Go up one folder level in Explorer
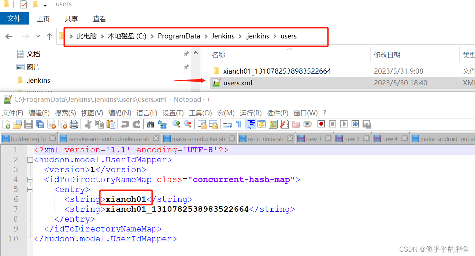The width and height of the screenshot is (475, 256). tap(49, 36)
